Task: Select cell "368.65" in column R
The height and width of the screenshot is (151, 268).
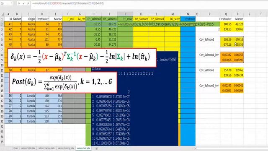Action: tap(238, 29)
